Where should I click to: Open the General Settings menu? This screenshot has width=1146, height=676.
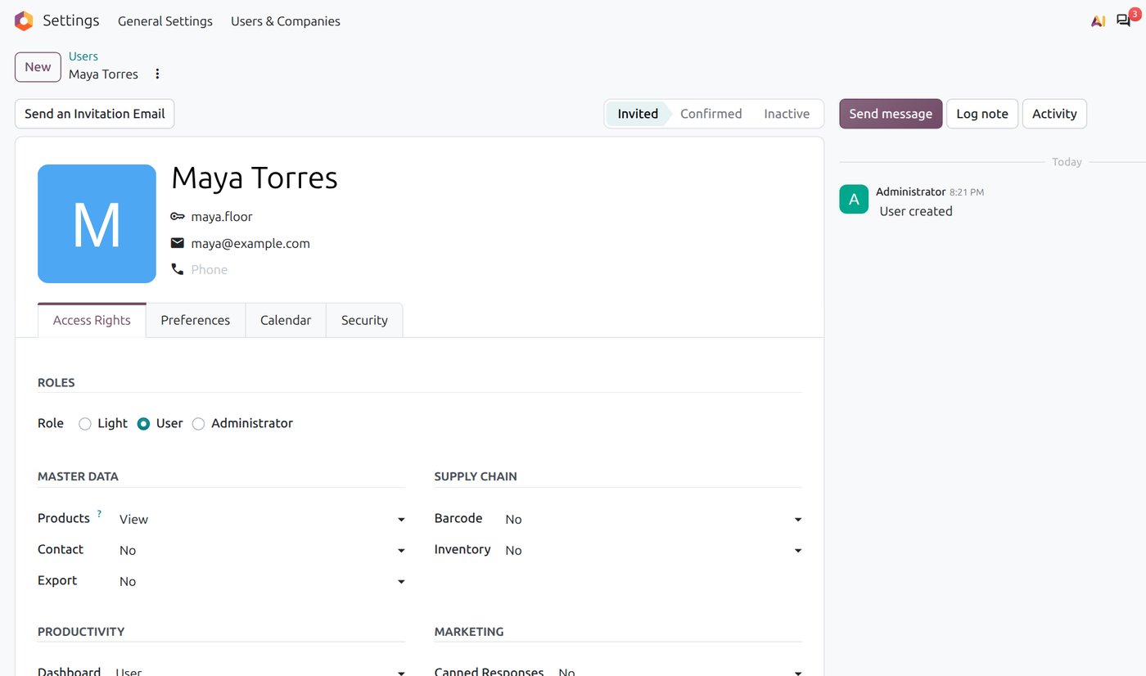(x=165, y=21)
